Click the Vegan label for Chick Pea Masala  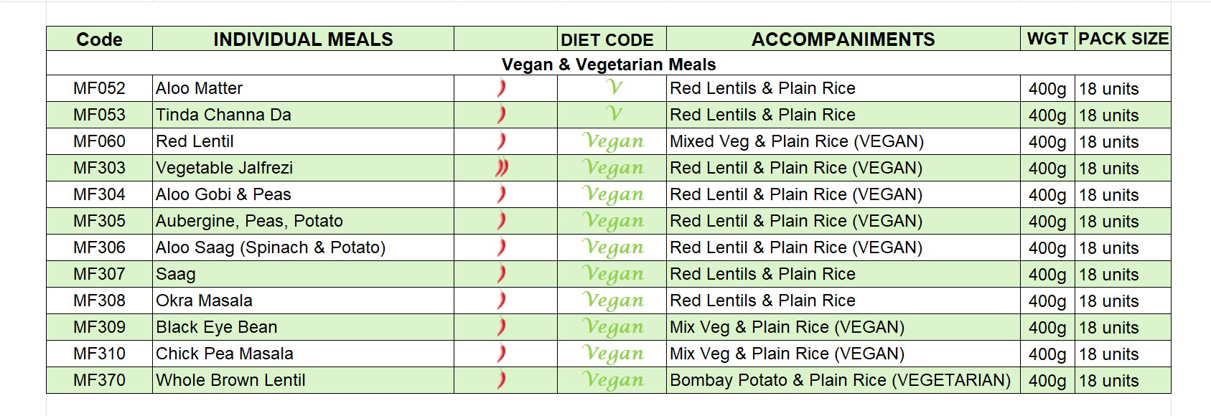point(613,354)
